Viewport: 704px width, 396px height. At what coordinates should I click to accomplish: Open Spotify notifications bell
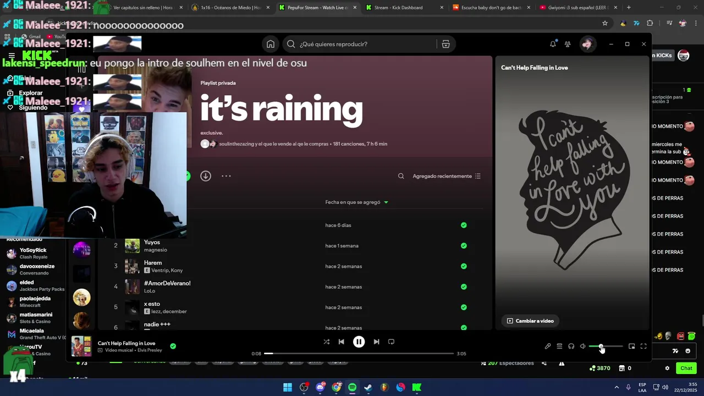pyautogui.click(x=553, y=44)
